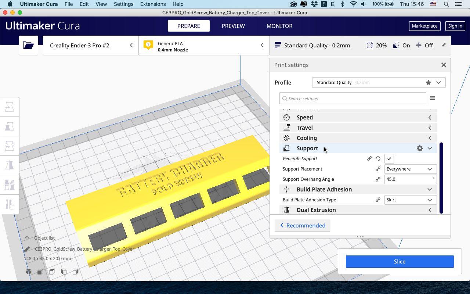Screen dimensions: 470x294
Task: Switch to the PREPARE stage tab
Action: [189, 26]
